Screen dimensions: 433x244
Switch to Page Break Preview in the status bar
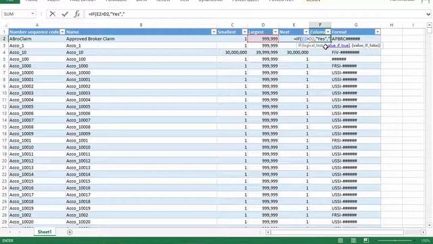point(366,241)
